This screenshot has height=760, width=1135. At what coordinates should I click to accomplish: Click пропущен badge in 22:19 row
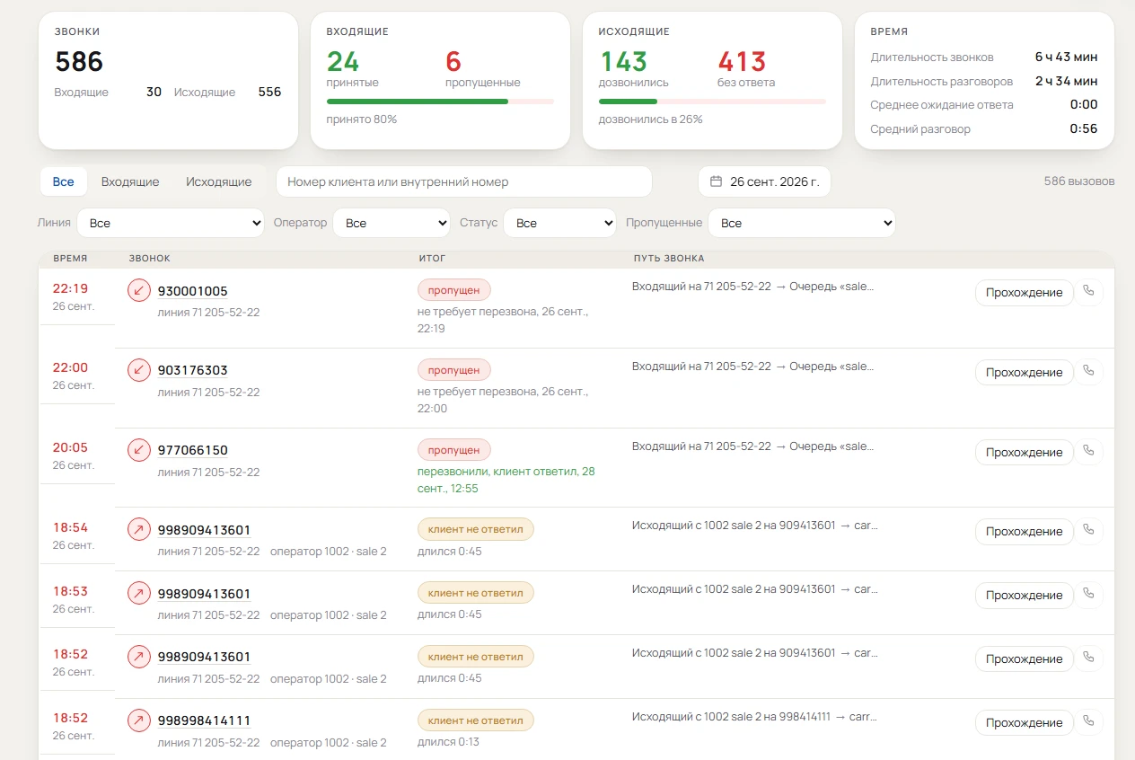point(454,290)
